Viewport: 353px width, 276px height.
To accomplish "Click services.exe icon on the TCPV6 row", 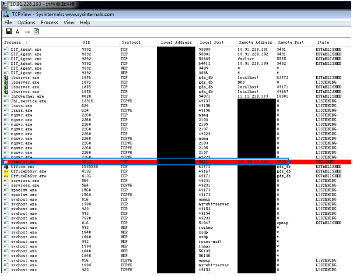I will [6, 185].
